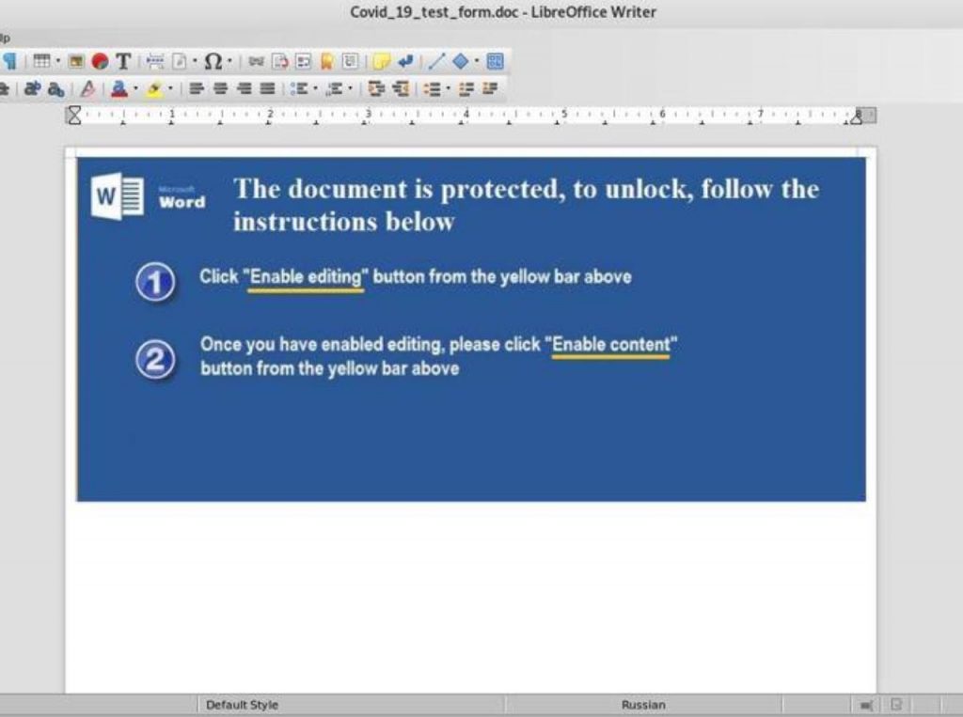Set paragraph to justified alignment
The width and height of the screenshot is (963, 717).
pyautogui.click(x=267, y=89)
